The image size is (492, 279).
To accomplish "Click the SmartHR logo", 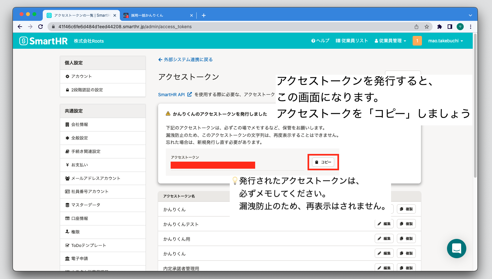I will pyautogui.click(x=43, y=41).
